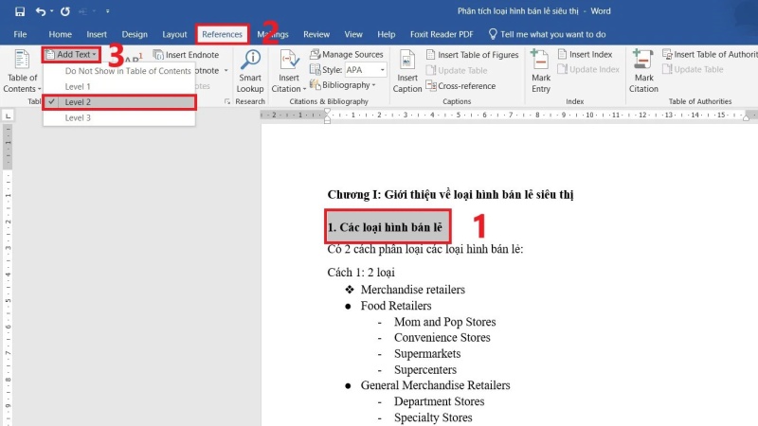Click the 'Department Stores' item
Screen dimensions: 758x426
pos(439,400)
